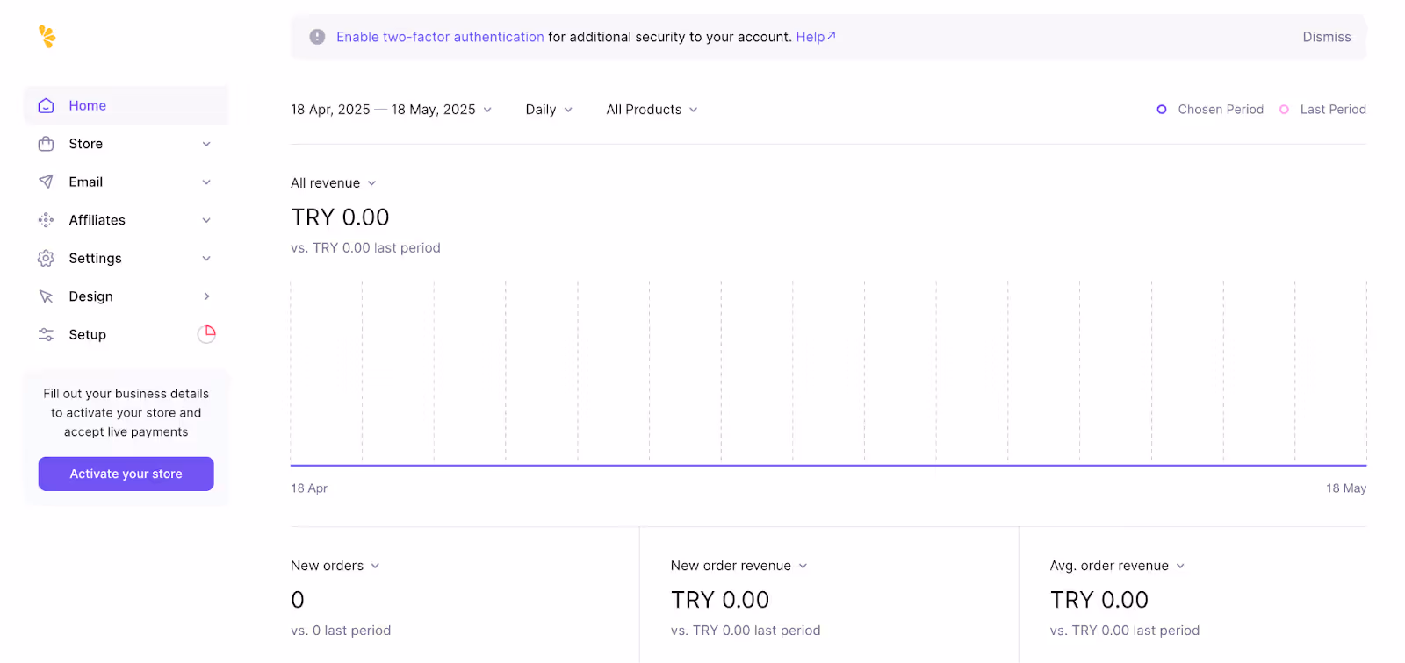Open the Daily interval dropdown

point(549,110)
